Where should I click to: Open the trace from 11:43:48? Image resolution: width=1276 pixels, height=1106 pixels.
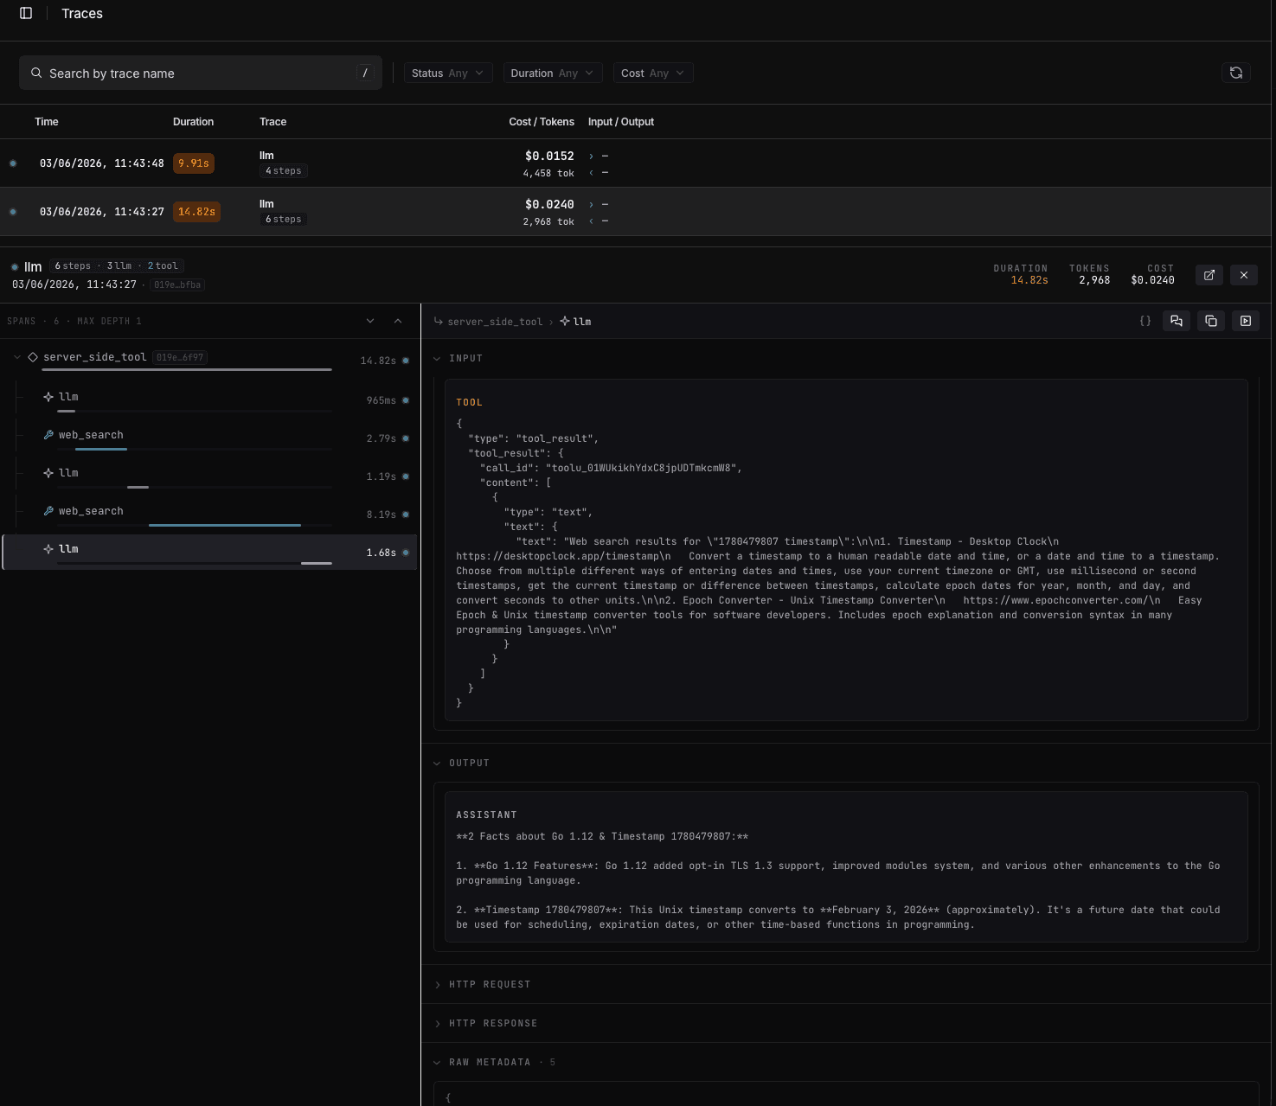click(x=636, y=163)
